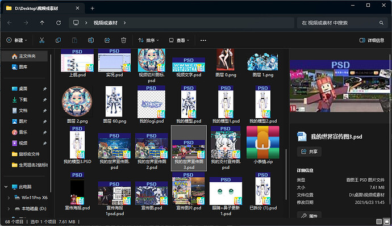Viewport: 392px width, 226px height.
Task: Unpin 音乐 using its pin icon
Action: point(45,132)
